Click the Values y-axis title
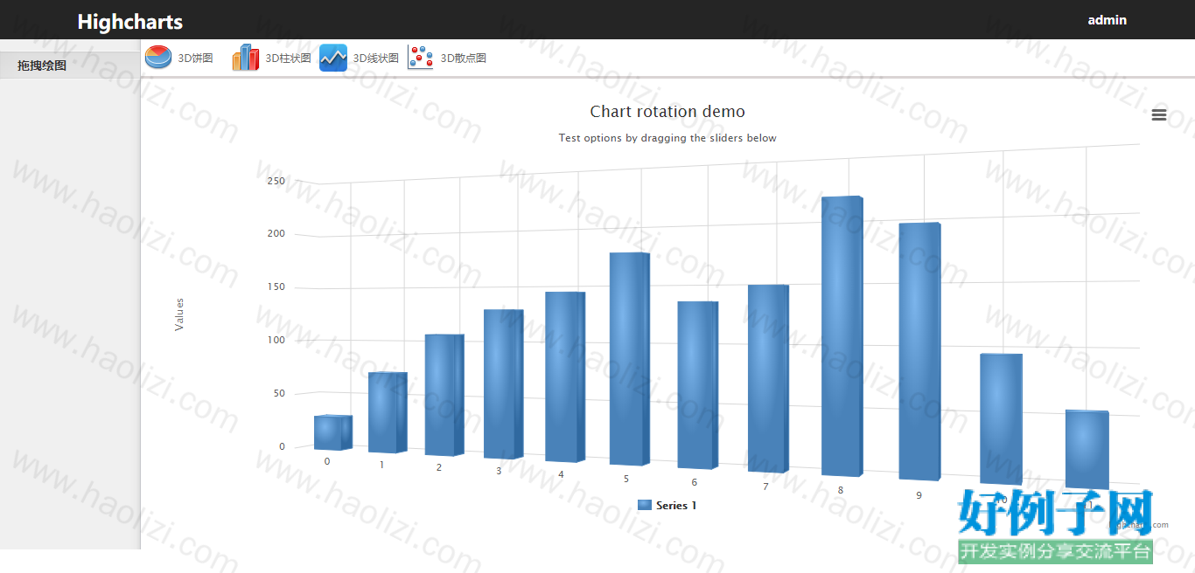Viewport: 1195px width, 573px height. click(179, 314)
